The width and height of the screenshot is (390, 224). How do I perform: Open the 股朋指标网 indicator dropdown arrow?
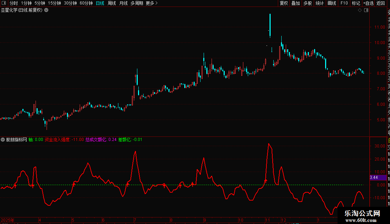click(x=3, y=140)
